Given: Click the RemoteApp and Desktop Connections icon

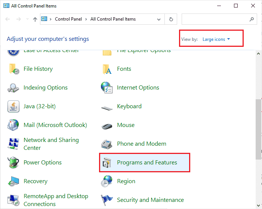Looking at the screenshot, I should [x=13, y=200].
